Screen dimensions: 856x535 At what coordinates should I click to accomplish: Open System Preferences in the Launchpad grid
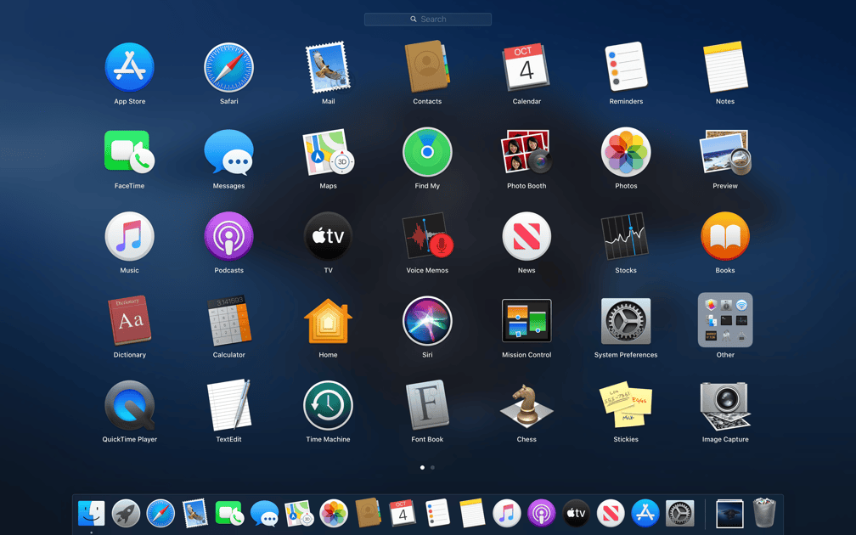coord(626,320)
